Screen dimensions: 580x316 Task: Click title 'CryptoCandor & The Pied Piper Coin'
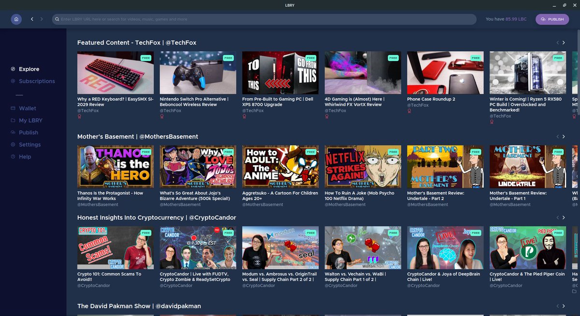[x=527, y=276]
